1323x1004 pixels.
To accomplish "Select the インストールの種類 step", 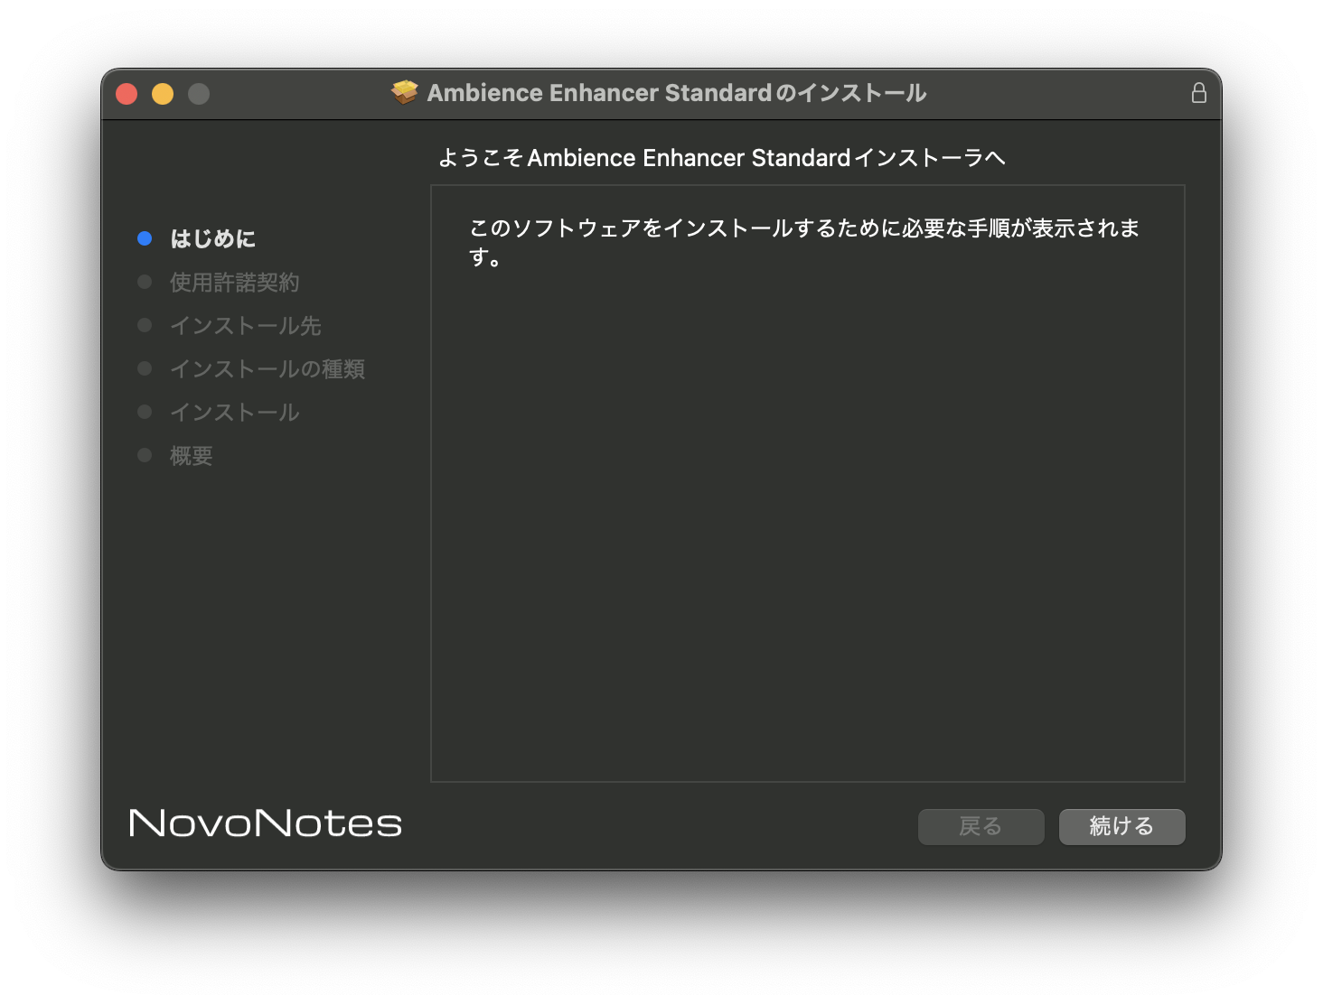I will tap(267, 368).
